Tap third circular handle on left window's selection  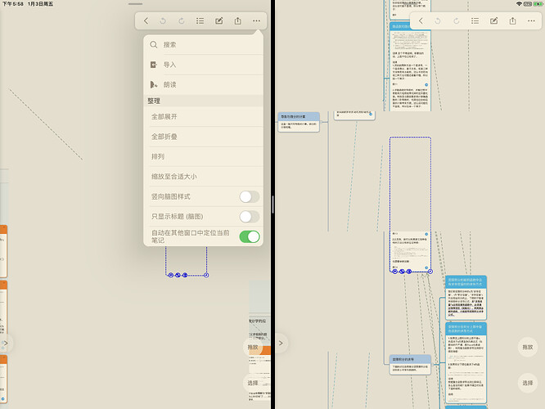pos(185,275)
